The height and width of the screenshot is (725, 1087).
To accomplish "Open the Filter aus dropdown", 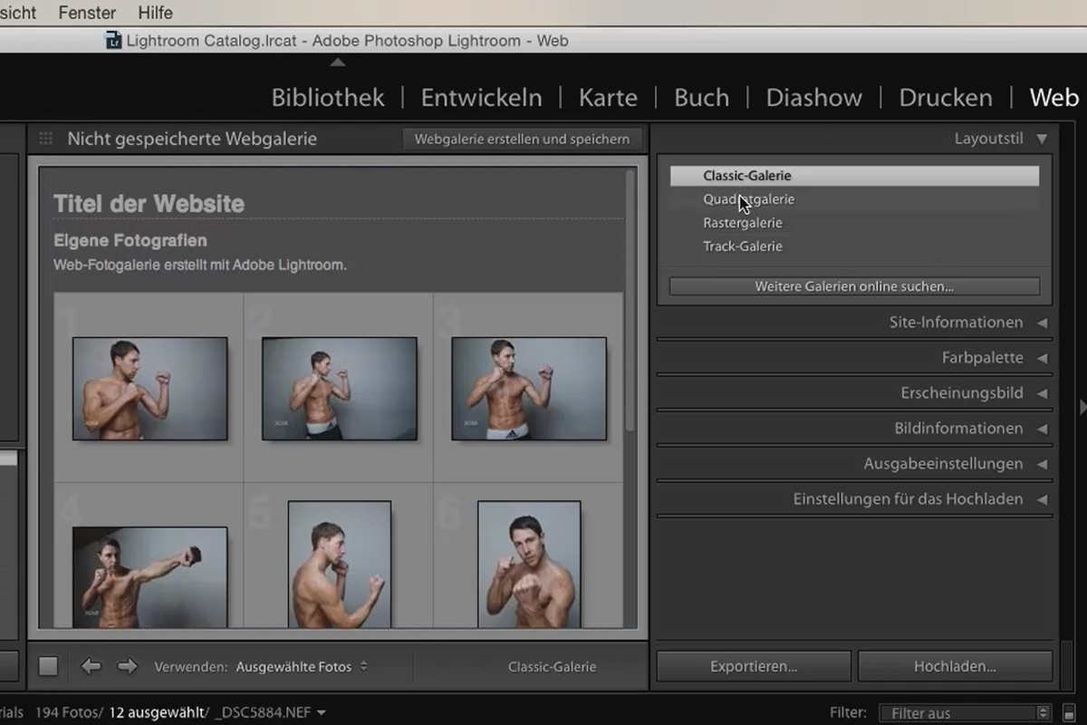I will pyautogui.click(x=965, y=713).
